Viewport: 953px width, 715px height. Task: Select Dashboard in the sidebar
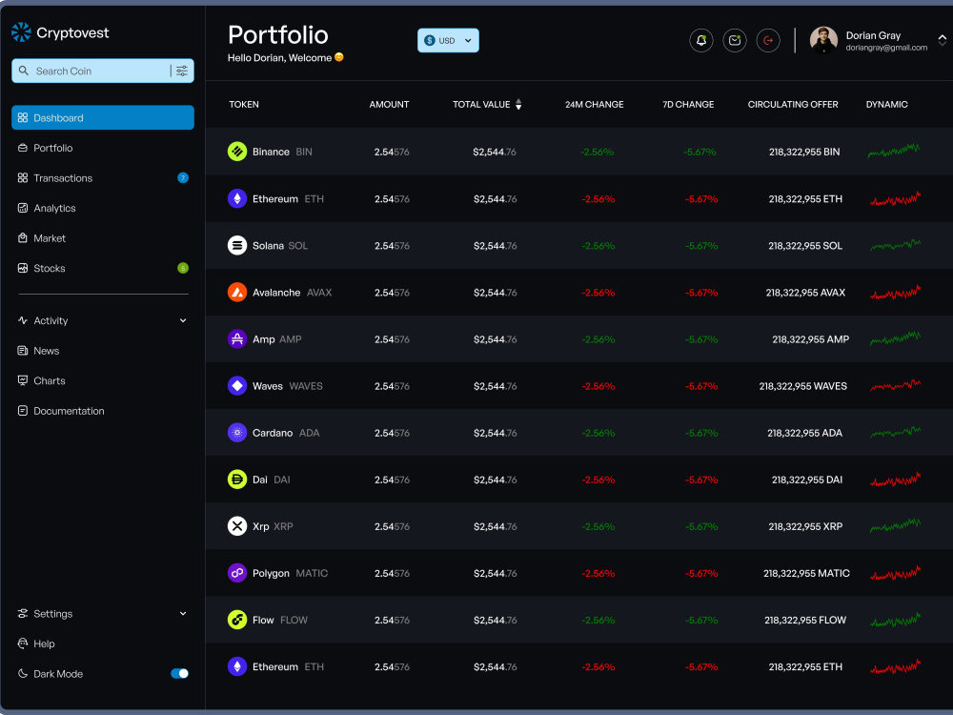[x=103, y=118]
